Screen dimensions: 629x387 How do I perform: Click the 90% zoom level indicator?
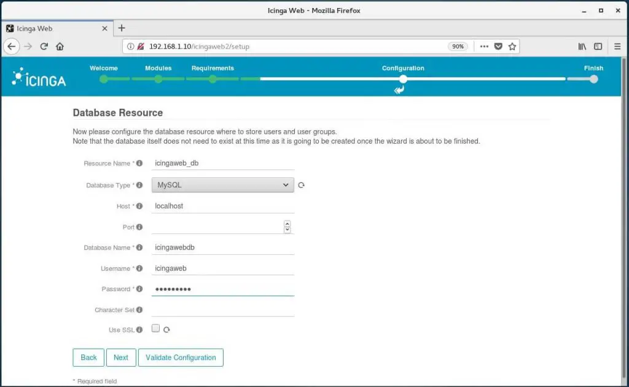click(458, 47)
